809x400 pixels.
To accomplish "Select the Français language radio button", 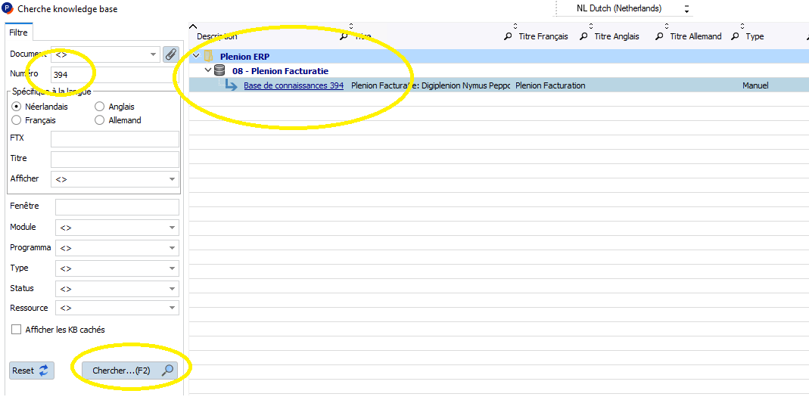I will tap(16, 120).
